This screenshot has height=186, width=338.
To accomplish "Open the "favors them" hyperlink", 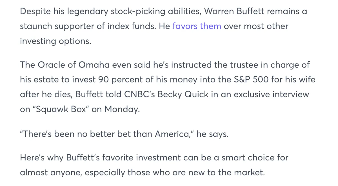I will [x=197, y=26].
